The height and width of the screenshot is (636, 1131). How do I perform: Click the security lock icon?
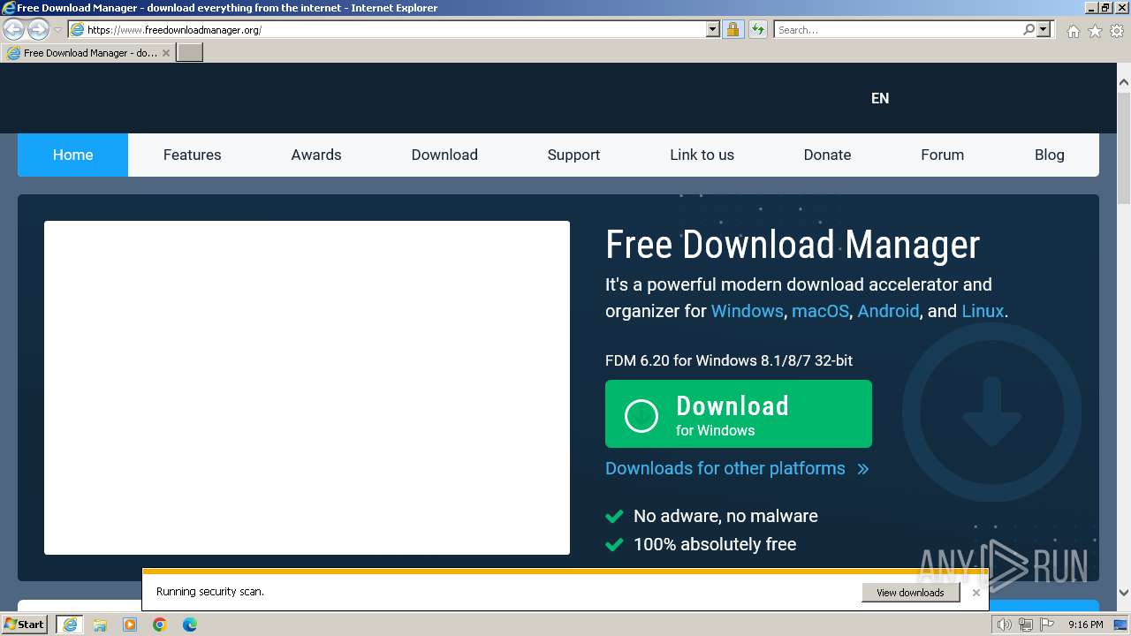[732, 29]
